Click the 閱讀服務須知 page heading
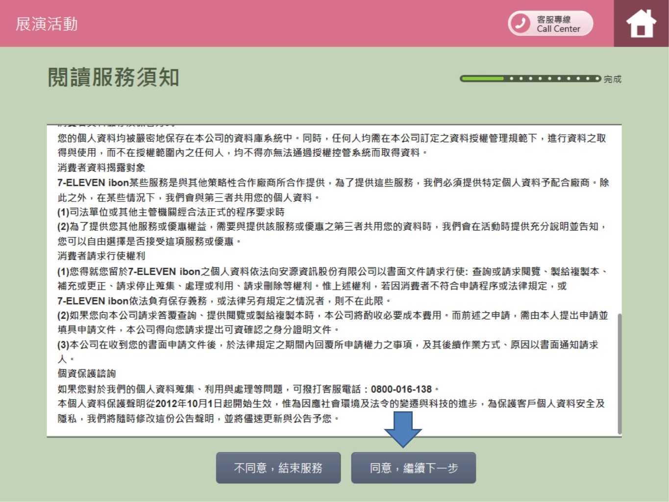The height and width of the screenshot is (502, 669). point(113,77)
